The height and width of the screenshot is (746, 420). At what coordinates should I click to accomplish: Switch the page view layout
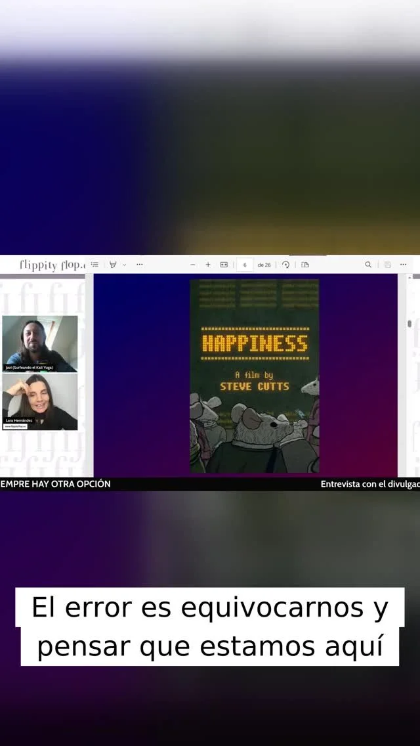[305, 265]
